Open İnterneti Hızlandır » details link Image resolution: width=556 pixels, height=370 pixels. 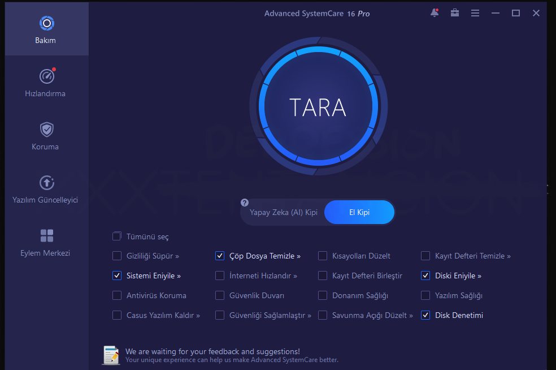[x=263, y=276]
